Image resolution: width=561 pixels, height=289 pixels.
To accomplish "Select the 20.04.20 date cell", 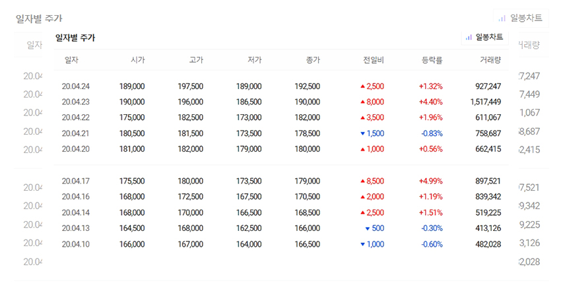I will click(x=75, y=149).
